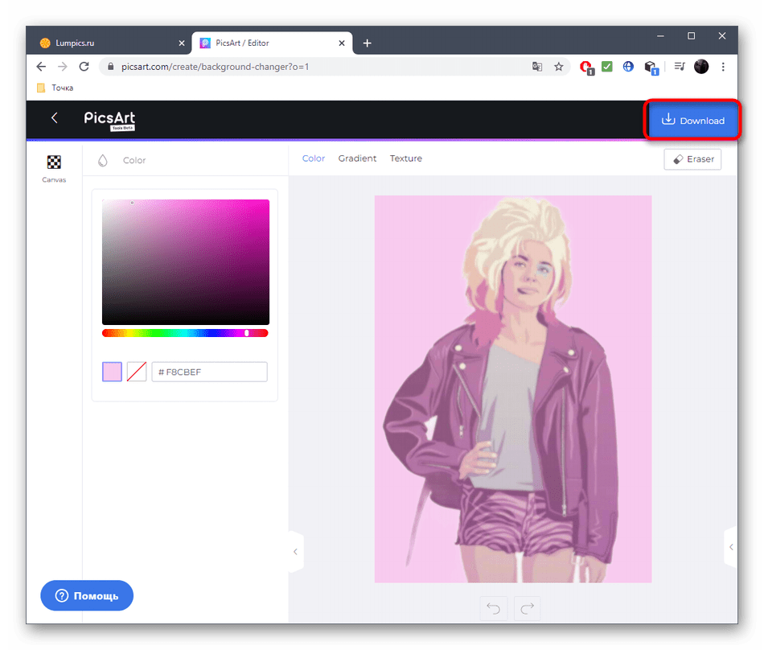Screen dimensions: 764x650
Task: Bookmark page with star icon
Action: [559, 67]
